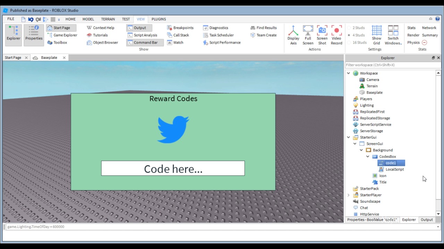This screenshot has height=249, width=444.
Task: Open Context Help
Action: (x=100, y=28)
